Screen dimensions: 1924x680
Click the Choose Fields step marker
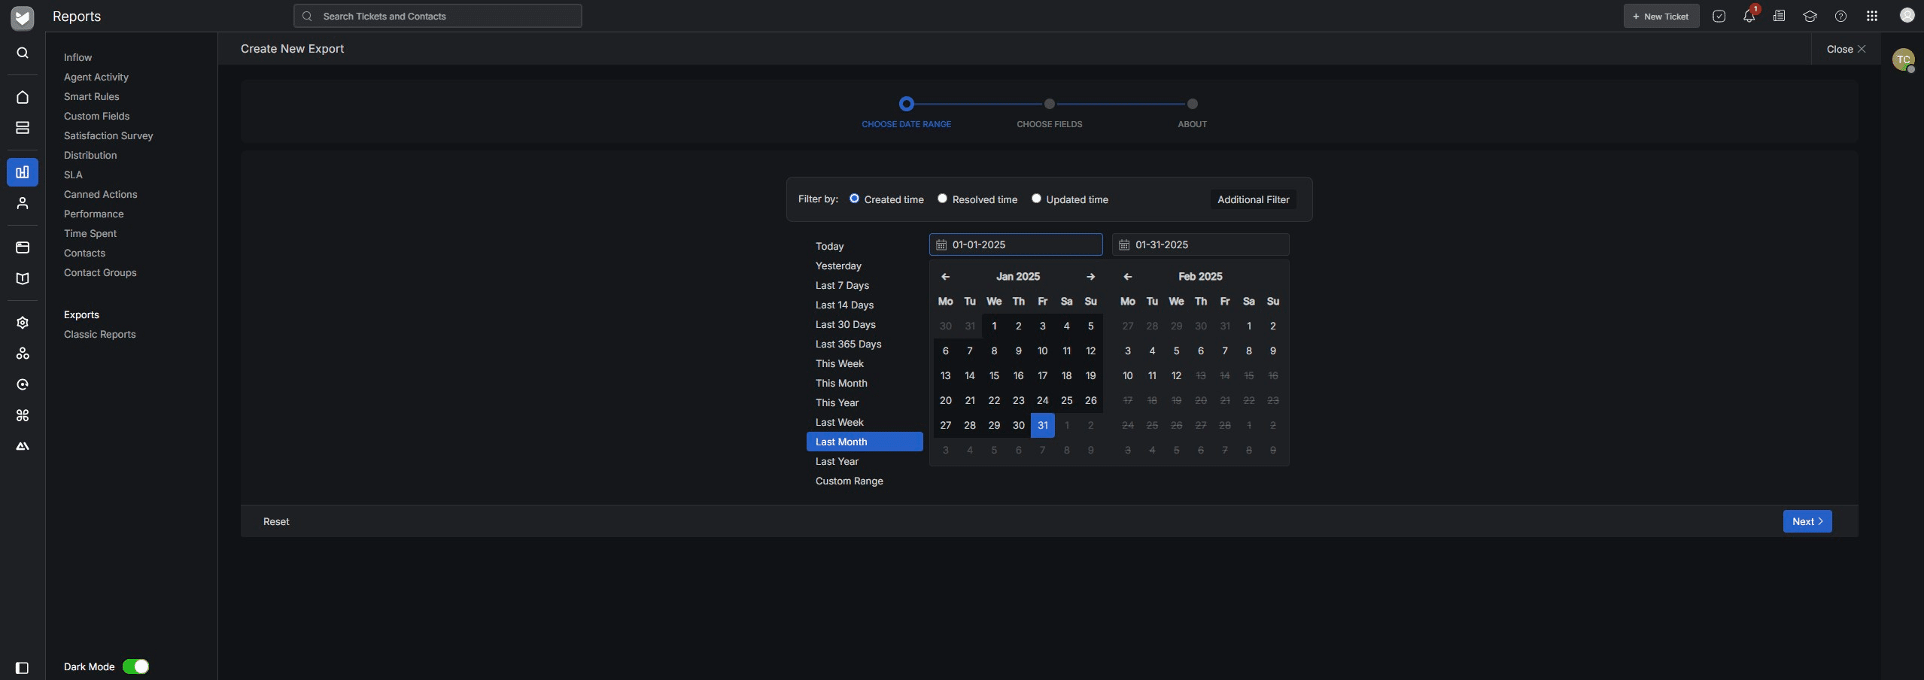click(x=1049, y=104)
